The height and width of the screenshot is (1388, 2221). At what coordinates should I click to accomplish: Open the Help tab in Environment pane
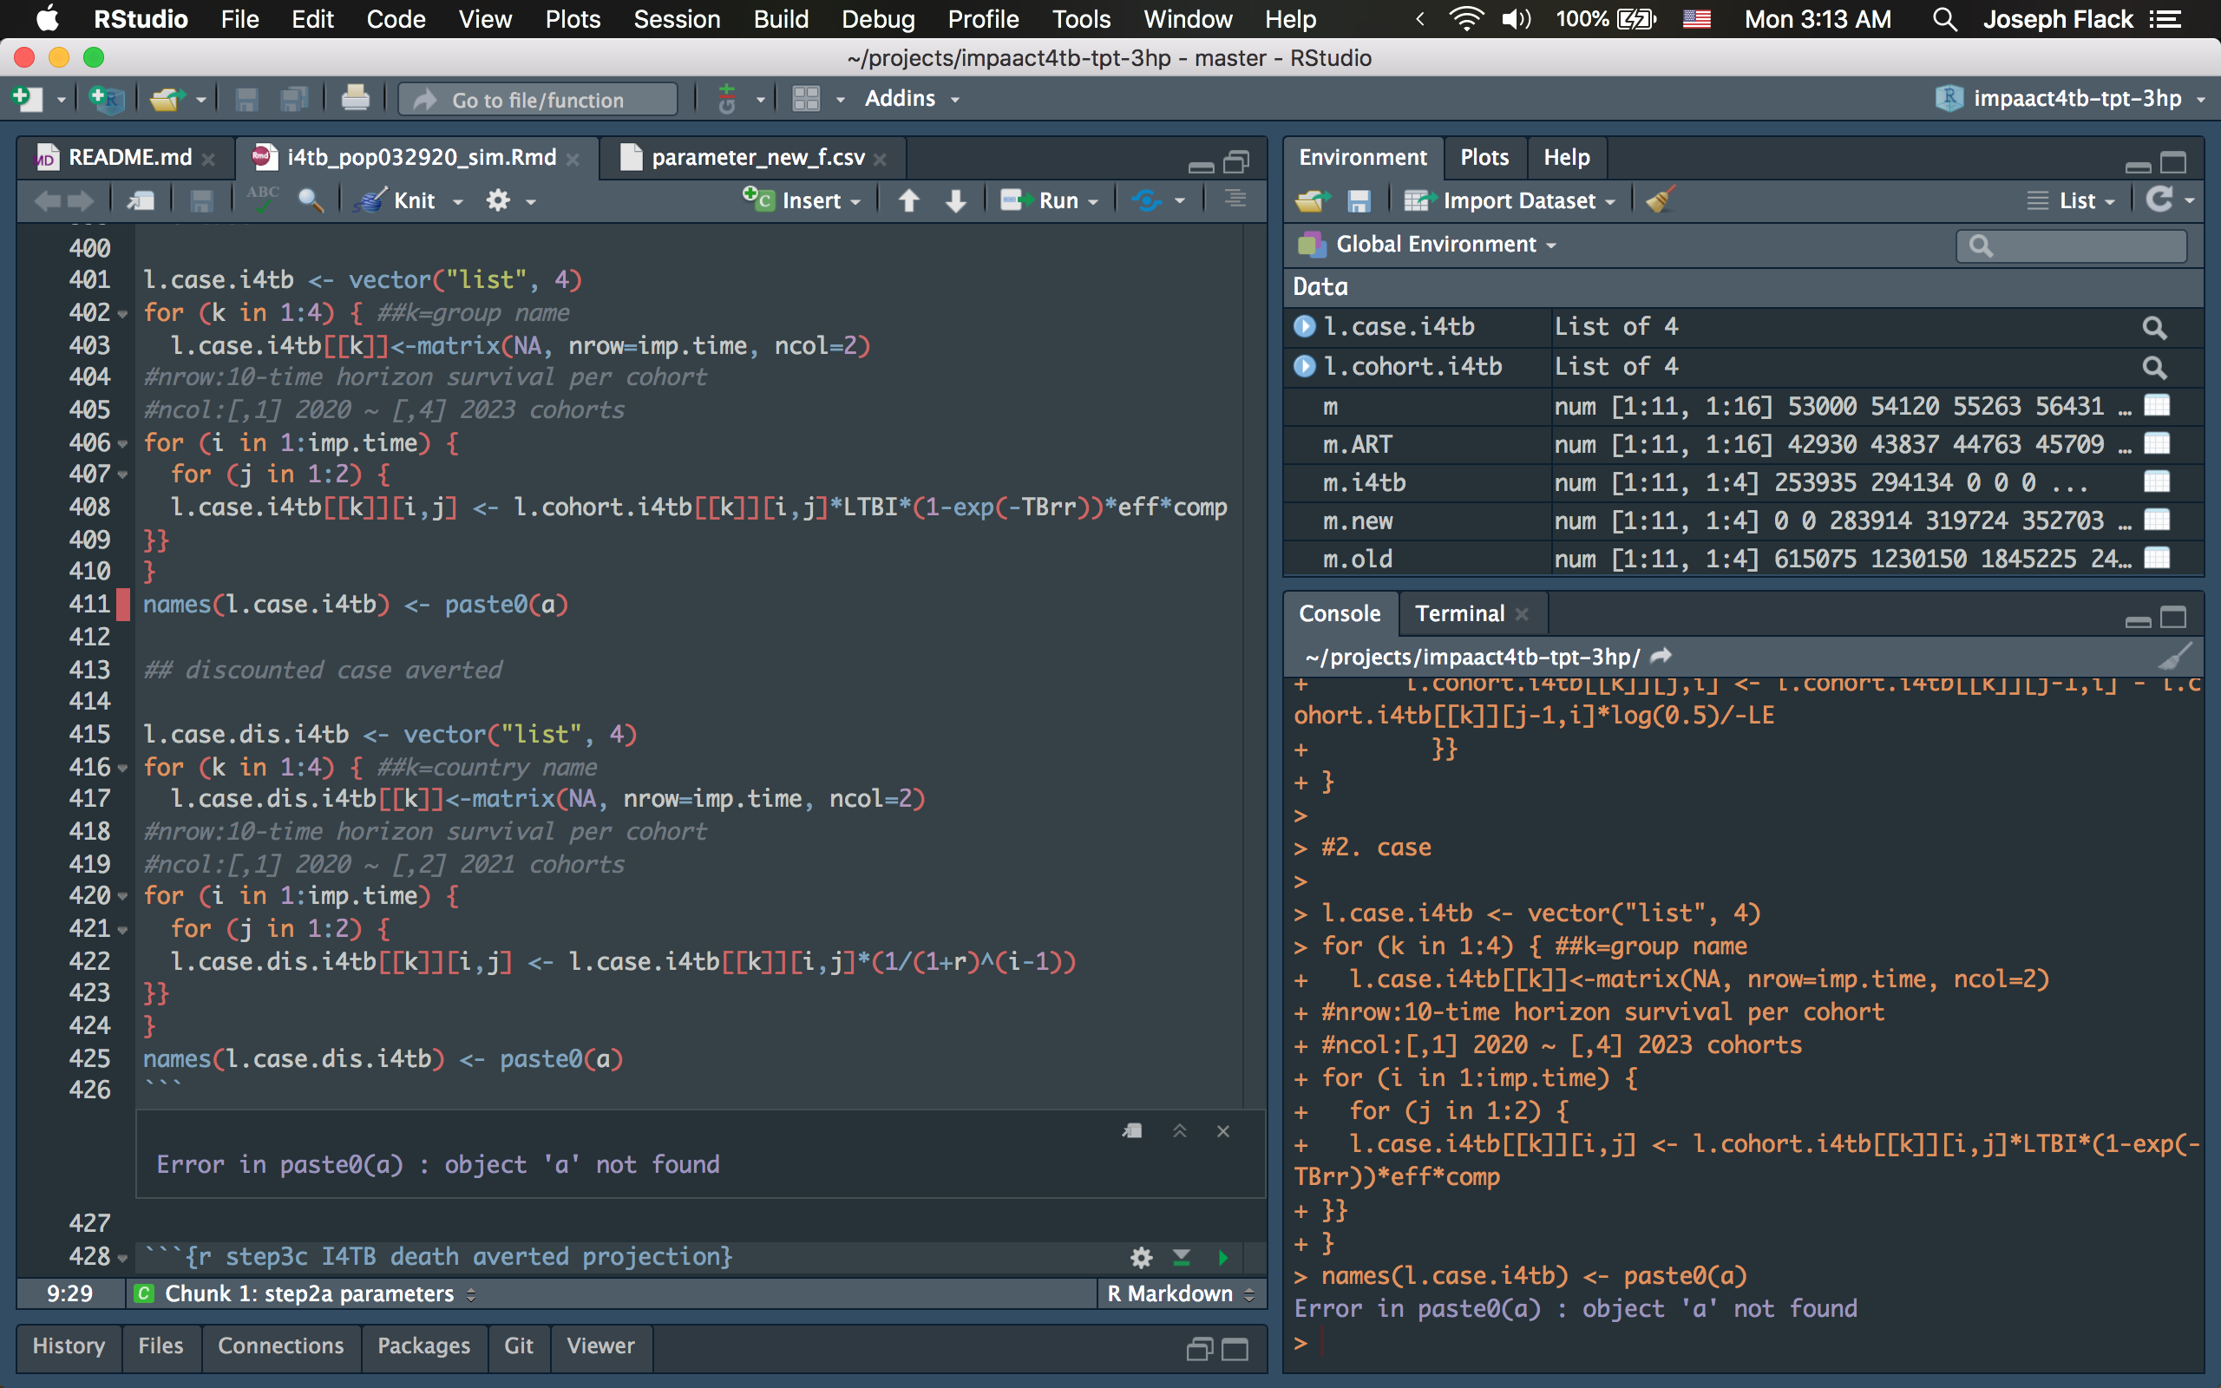point(1566,157)
